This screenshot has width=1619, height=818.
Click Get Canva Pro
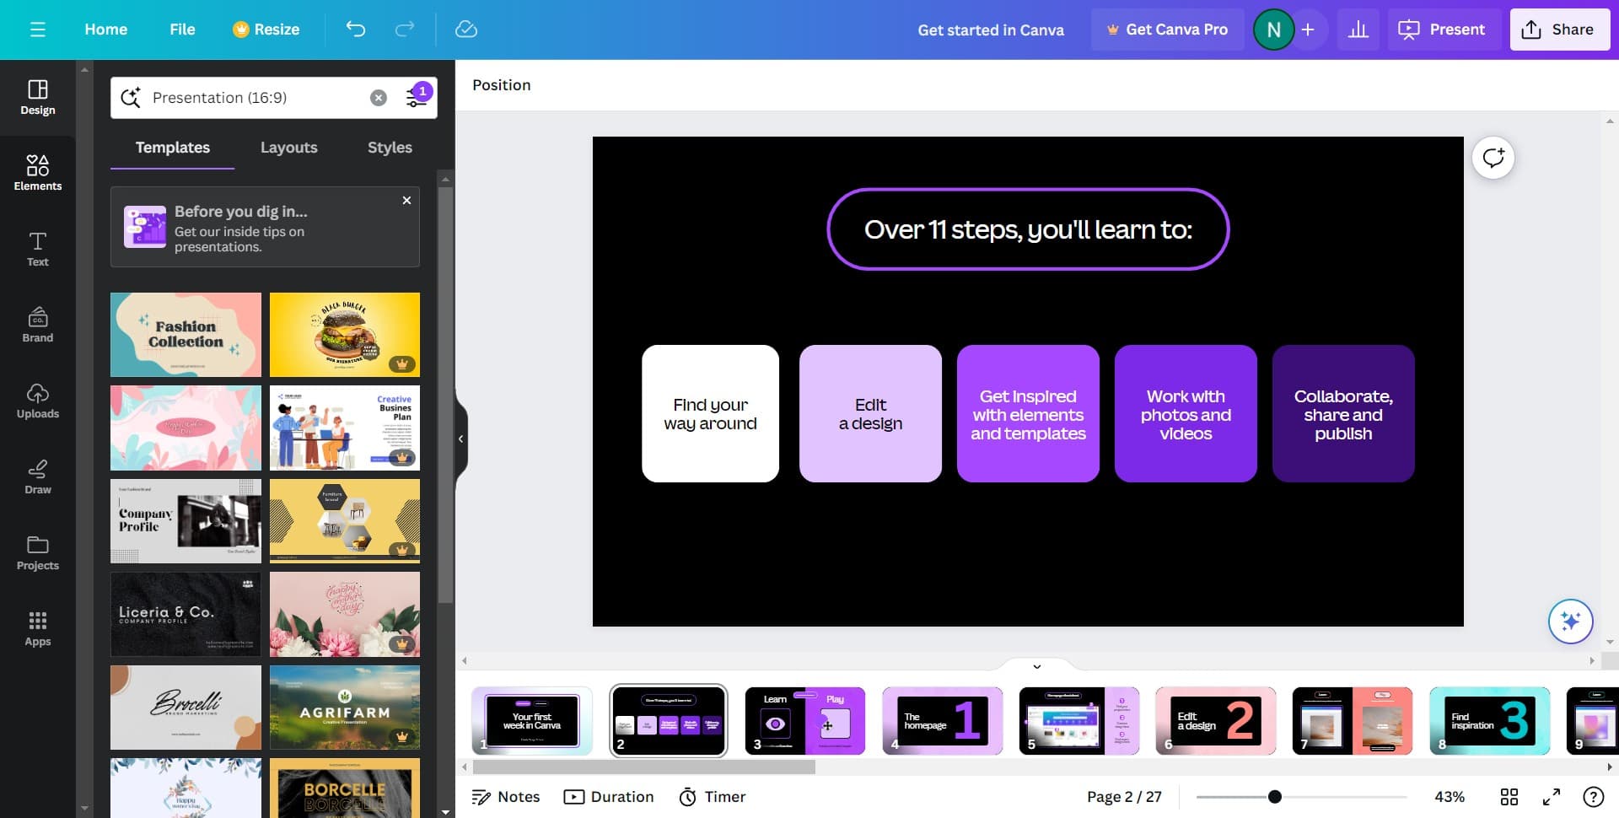click(x=1168, y=29)
